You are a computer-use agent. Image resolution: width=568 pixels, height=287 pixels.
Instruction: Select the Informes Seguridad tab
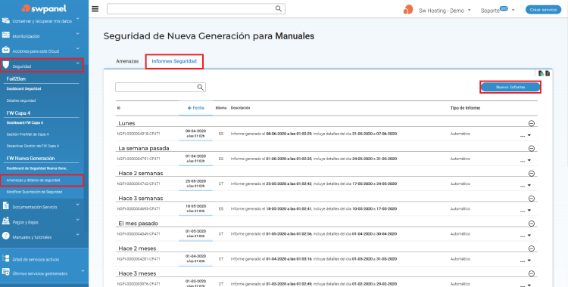(174, 61)
